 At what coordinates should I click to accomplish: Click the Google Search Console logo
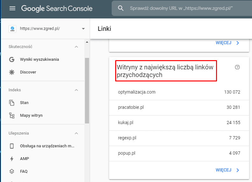point(57,9)
